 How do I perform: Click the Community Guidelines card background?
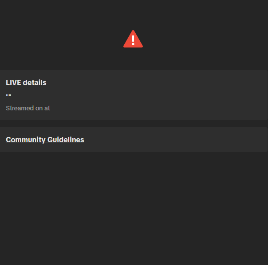[171, 140]
